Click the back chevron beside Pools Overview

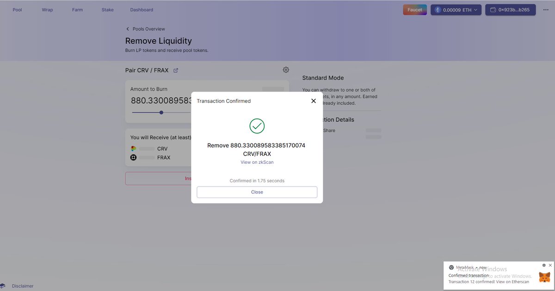128,29
